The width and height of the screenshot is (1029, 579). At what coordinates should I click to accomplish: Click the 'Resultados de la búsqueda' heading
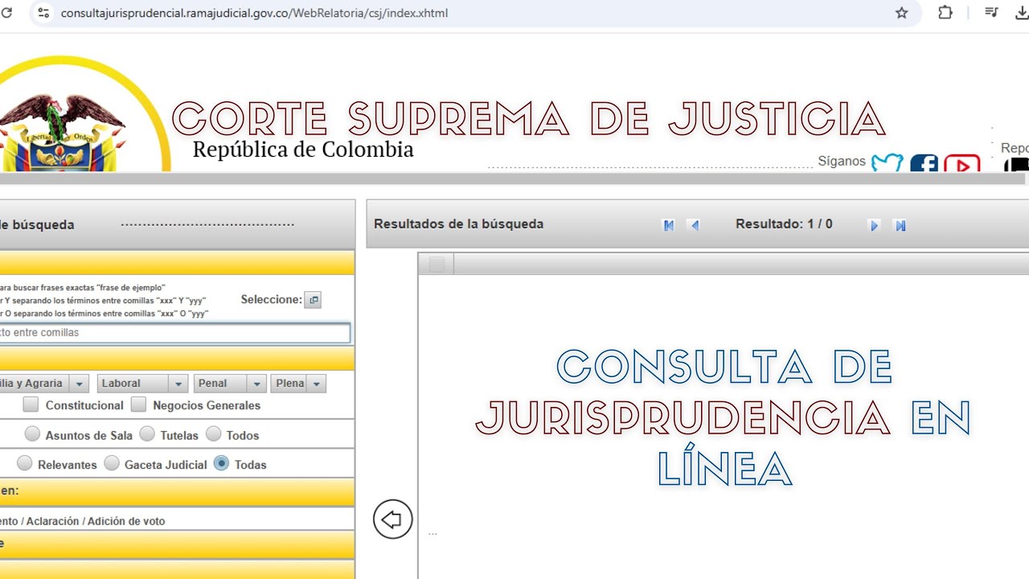[458, 224]
